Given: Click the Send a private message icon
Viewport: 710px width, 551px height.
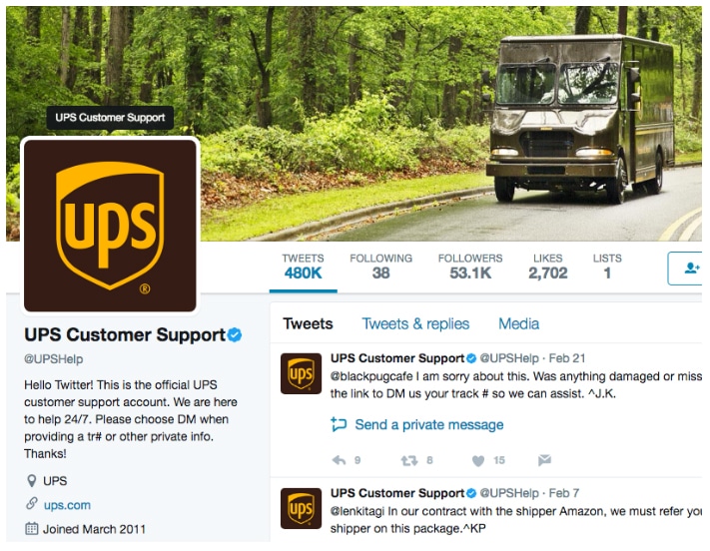Looking at the screenshot, I should click(339, 424).
